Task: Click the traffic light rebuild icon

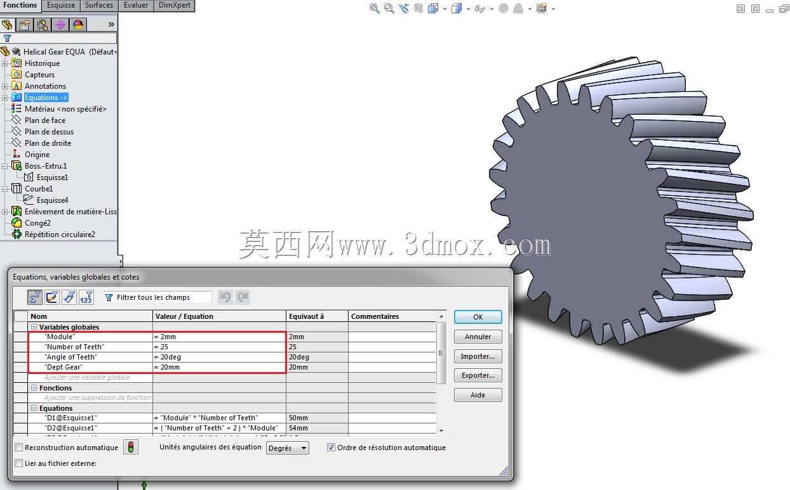Action: [x=130, y=447]
